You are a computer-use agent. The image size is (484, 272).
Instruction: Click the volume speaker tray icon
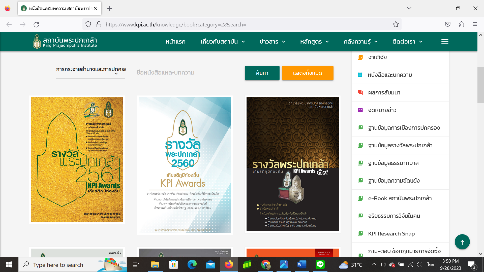click(x=419, y=264)
